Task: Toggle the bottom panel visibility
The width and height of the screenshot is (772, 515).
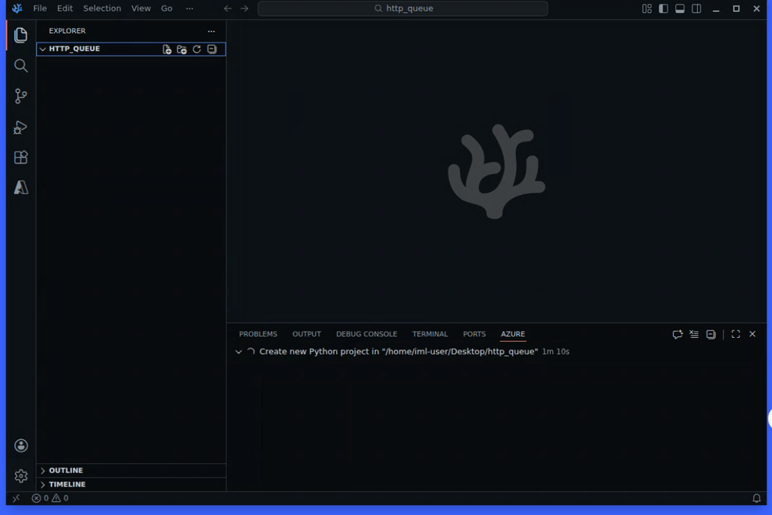Action: pyautogui.click(x=680, y=9)
